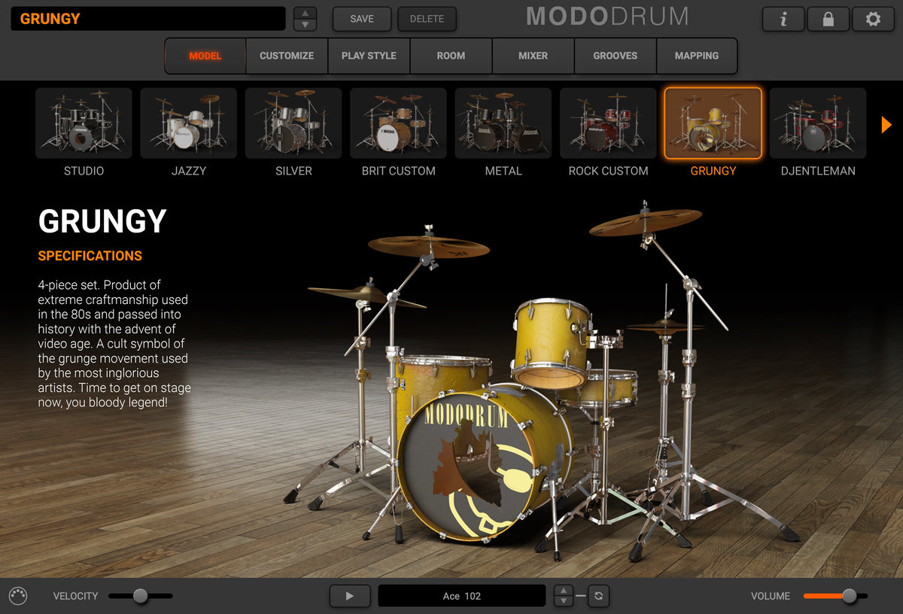Click the VOLUME label

pyautogui.click(x=771, y=596)
